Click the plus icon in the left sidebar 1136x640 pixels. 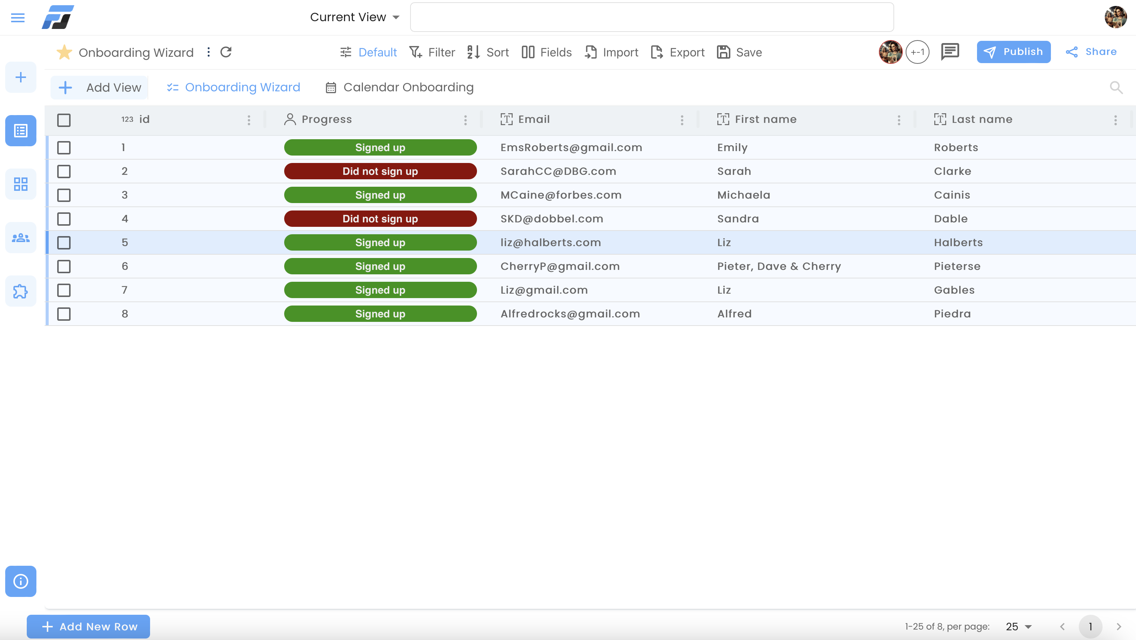pyautogui.click(x=21, y=78)
